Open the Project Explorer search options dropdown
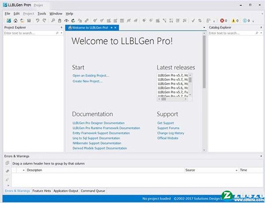The height and width of the screenshot is (203, 265). [61, 33]
